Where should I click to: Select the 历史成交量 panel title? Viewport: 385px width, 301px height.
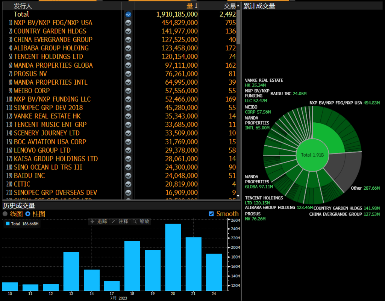(19, 205)
